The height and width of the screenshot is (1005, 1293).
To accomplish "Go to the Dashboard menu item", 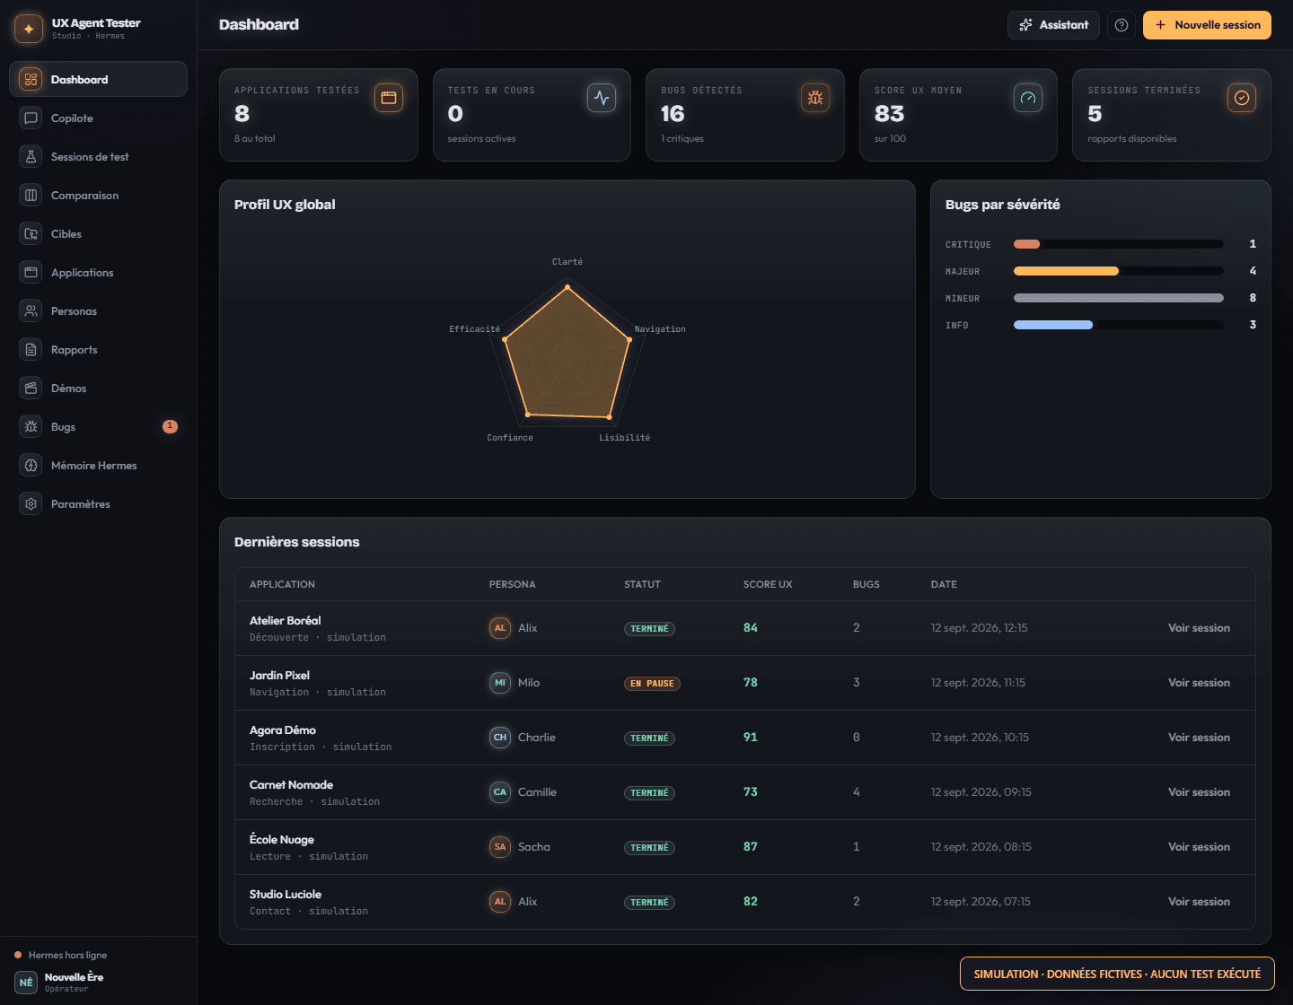I will coord(98,79).
